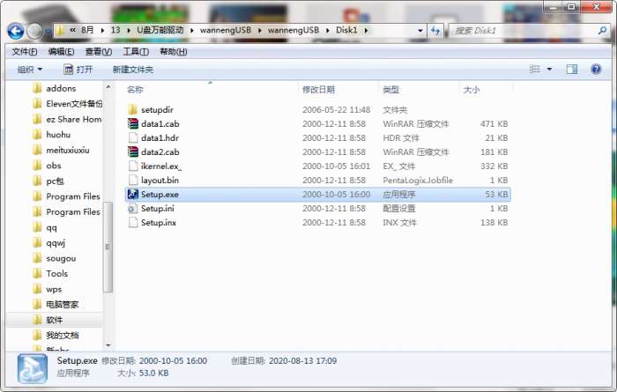Open the 文件(F) menu
617x392 pixels.
[25, 51]
